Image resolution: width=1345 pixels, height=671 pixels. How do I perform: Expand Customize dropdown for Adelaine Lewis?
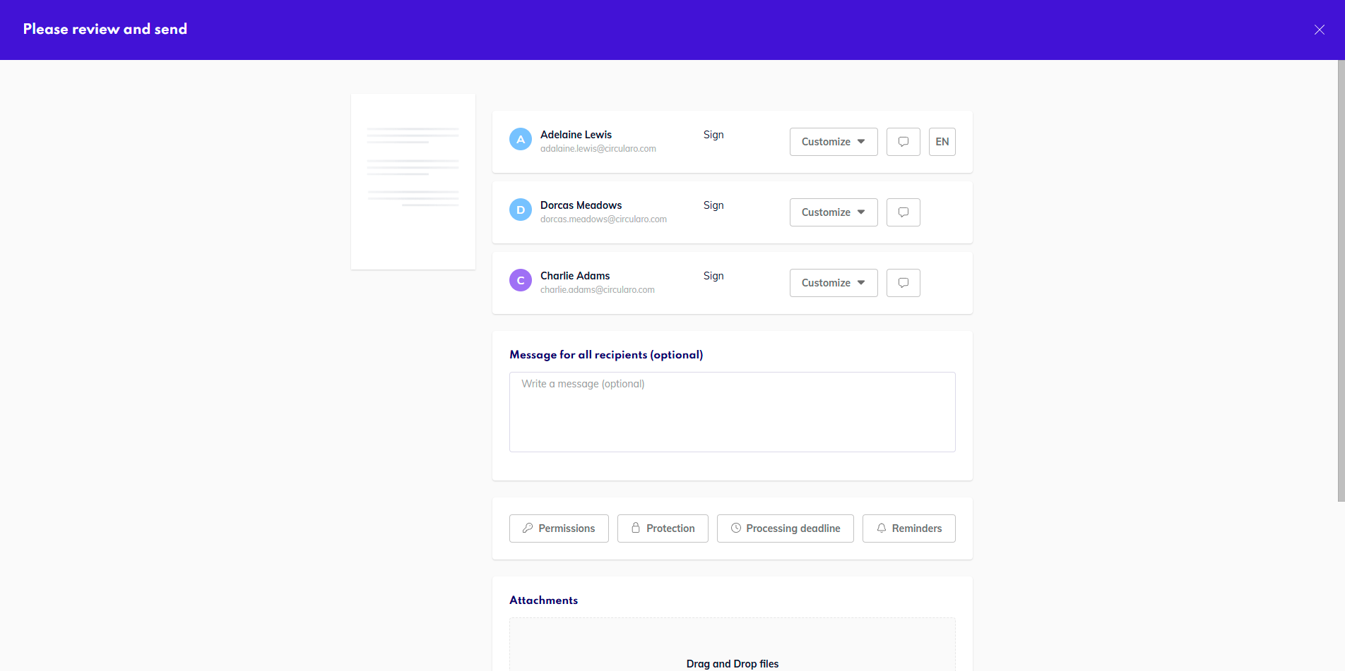[833, 142]
